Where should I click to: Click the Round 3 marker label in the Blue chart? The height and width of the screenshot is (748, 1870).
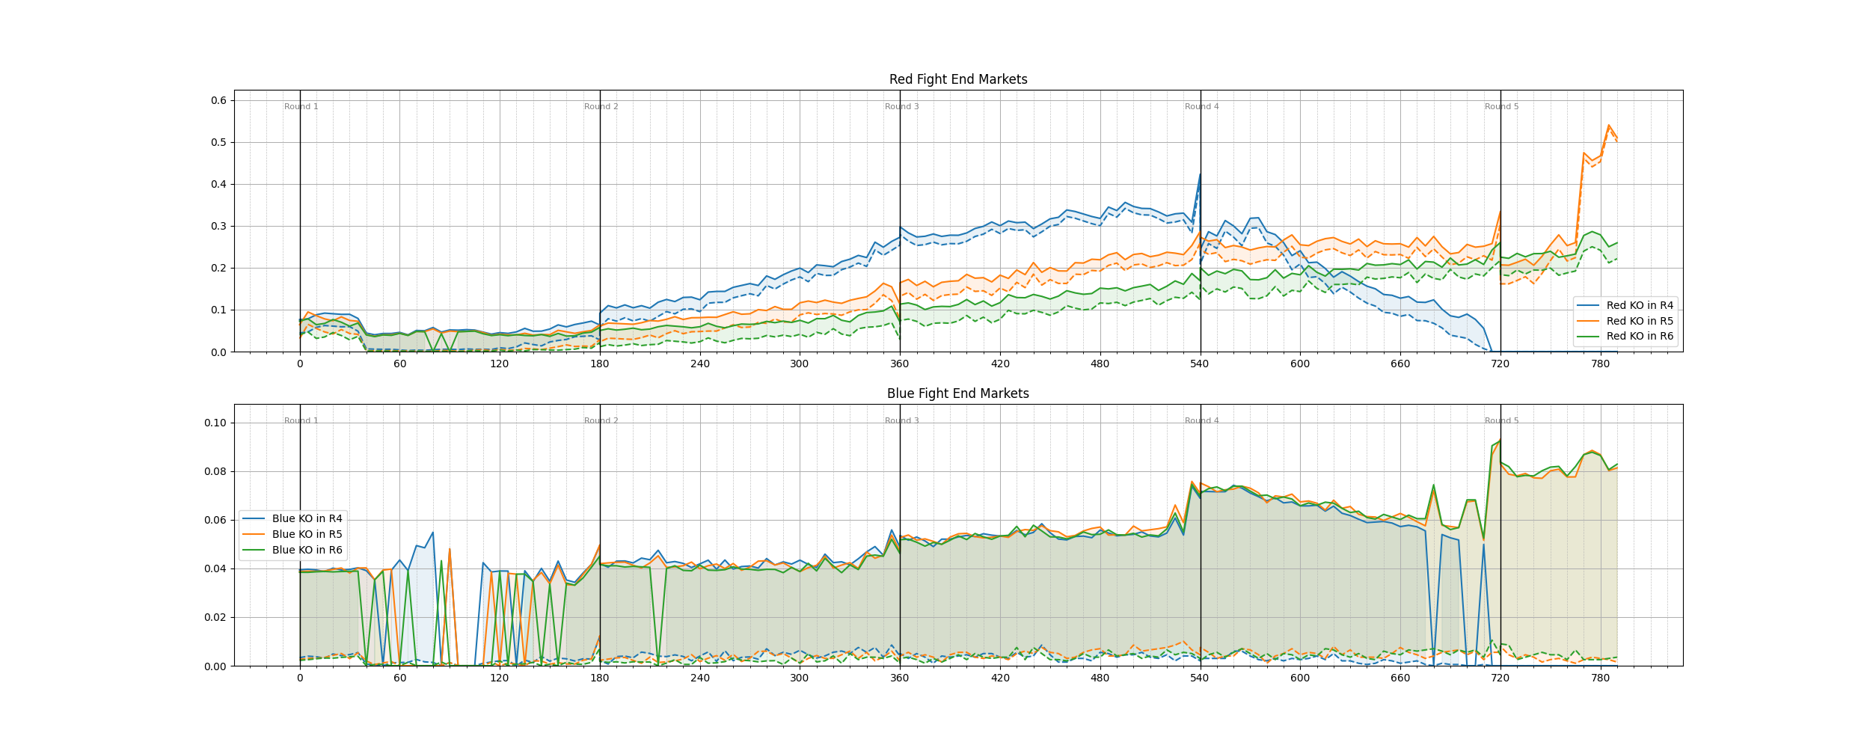[901, 421]
